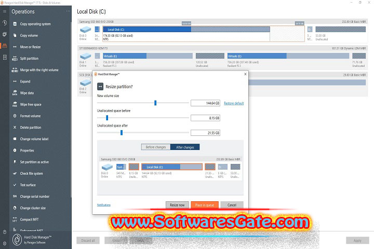Image resolution: width=374 pixels, height=249 pixels.
Task: Click the Check file system icon
Action: [15, 173]
